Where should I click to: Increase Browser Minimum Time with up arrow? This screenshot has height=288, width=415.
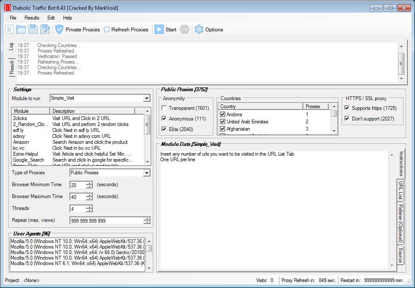click(x=89, y=183)
